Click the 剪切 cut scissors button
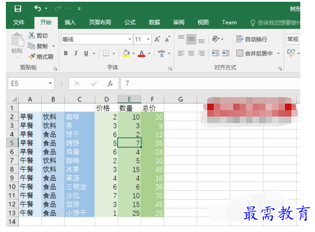Viewport: 315px width, 232px height. pyautogui.click(x=38, y=35)
